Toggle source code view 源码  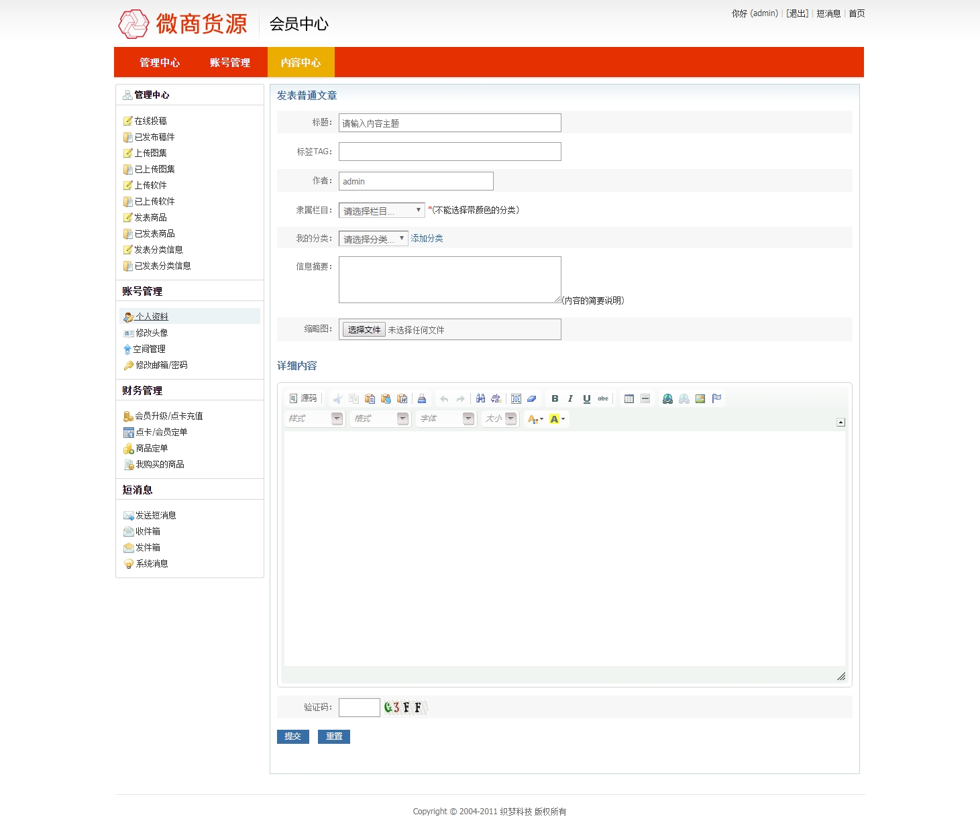point(303,398)
